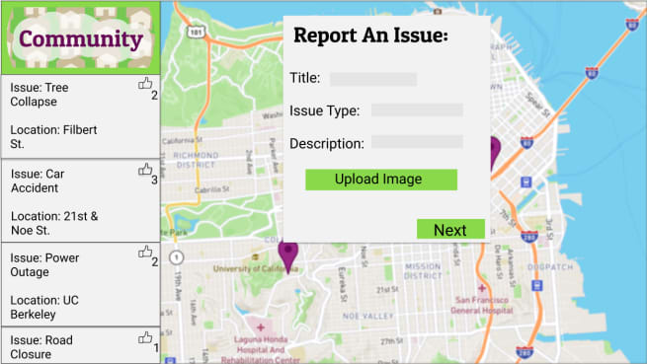Click Location: Filbert St. text

pos(53,137)
